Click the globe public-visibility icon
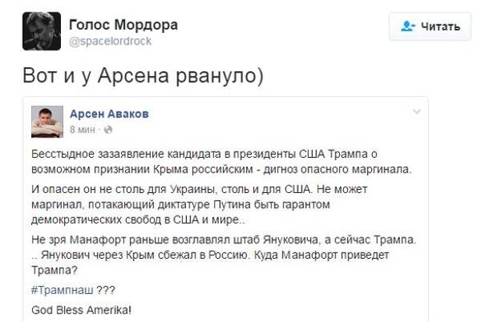The height and width of the screenshot is (322, 497). click(x=108, y=130)
